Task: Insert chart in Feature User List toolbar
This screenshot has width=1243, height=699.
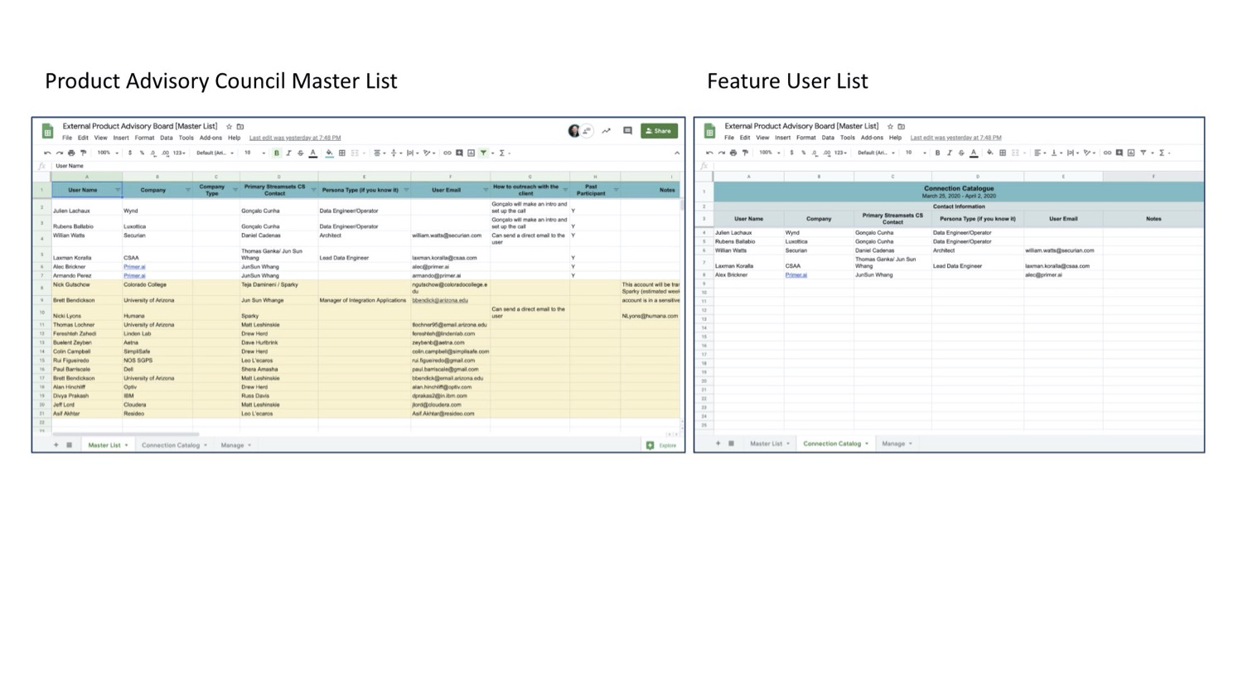Action: pyautogui.click(x=1131, y=153)
